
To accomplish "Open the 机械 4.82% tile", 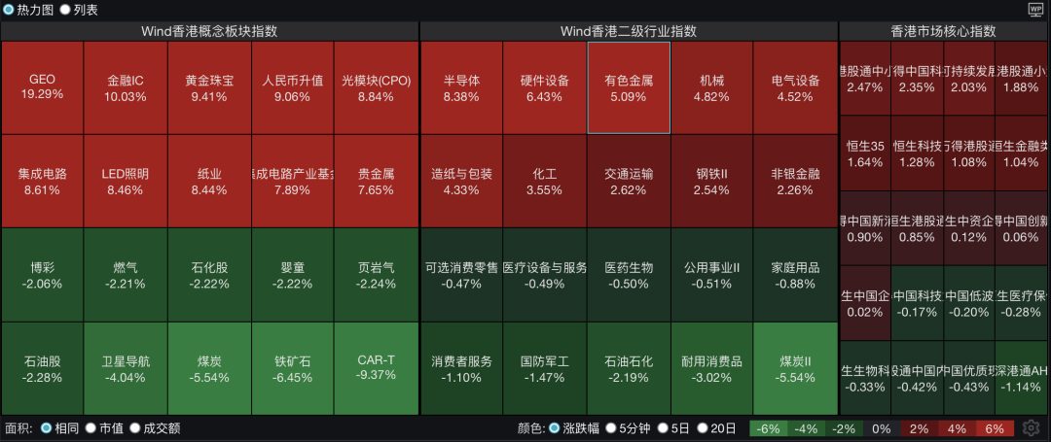I will 711,87.
